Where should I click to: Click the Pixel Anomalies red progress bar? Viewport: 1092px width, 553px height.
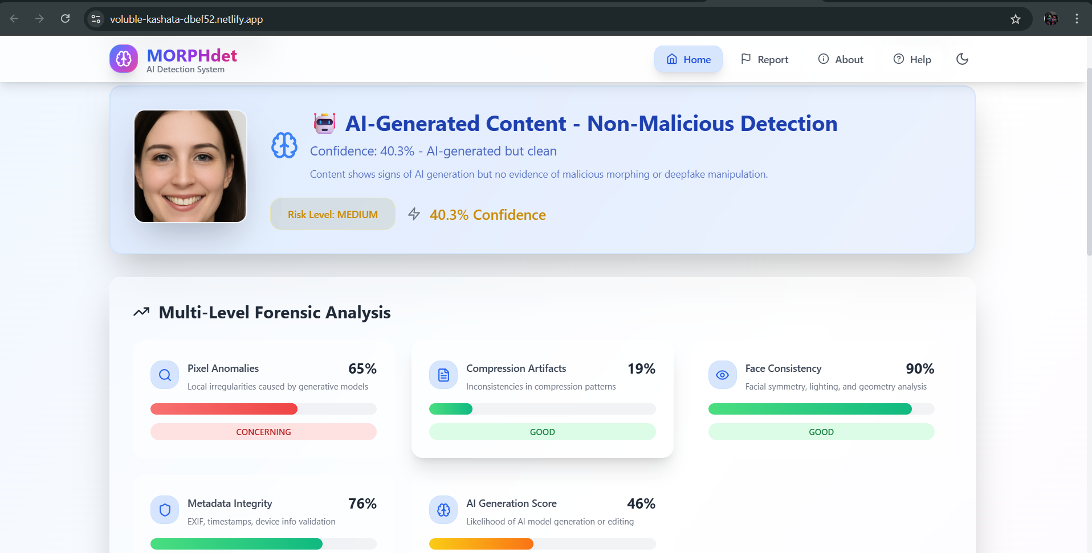point(223,409)
